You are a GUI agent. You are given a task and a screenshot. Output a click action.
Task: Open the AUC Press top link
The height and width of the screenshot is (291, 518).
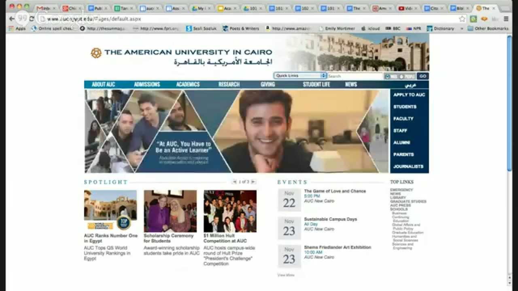(400, 205)
